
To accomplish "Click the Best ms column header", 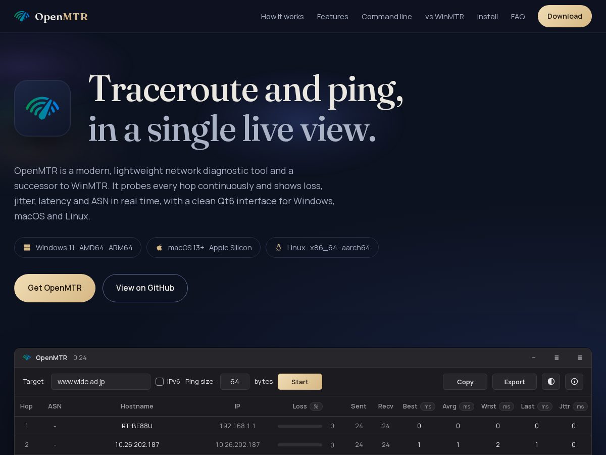I will click(419, 406).
